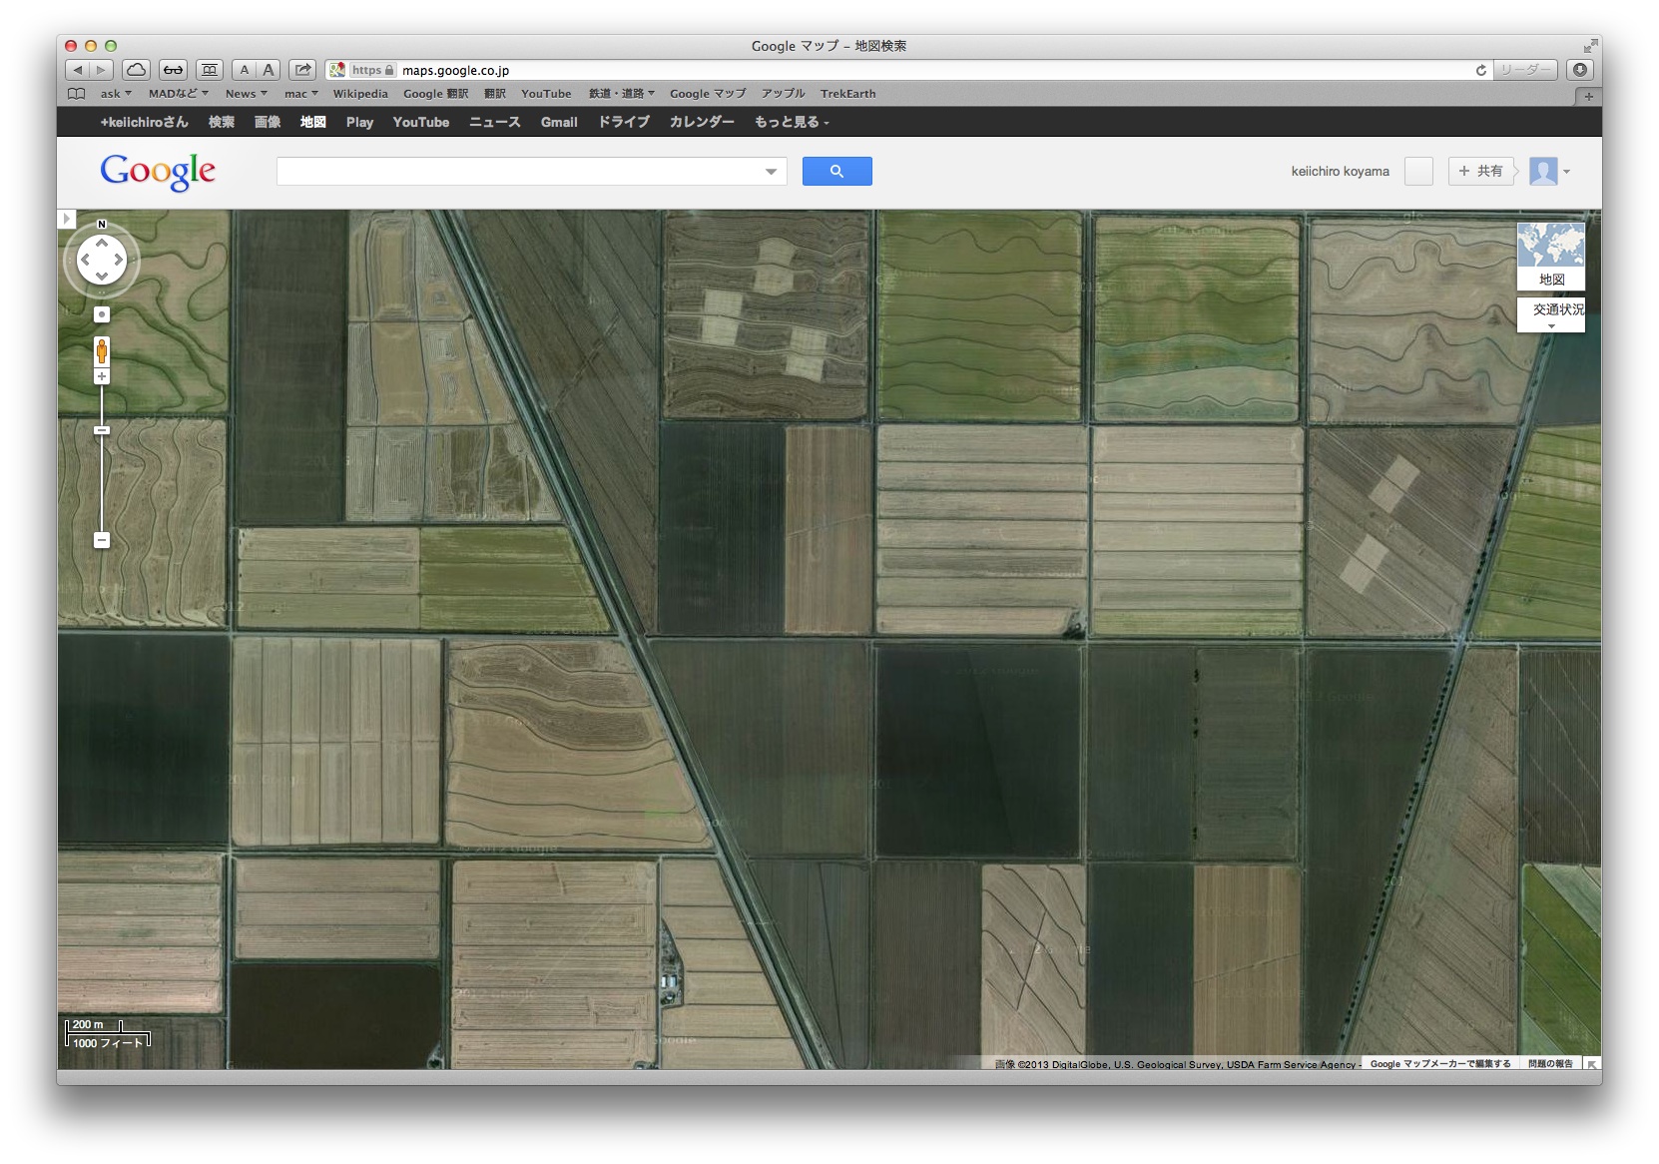The width and height of the screenshot is (1659, 1164).
Task: Open the iCloud tabs button
Action: pyautogui.click(x=136, y=70)
